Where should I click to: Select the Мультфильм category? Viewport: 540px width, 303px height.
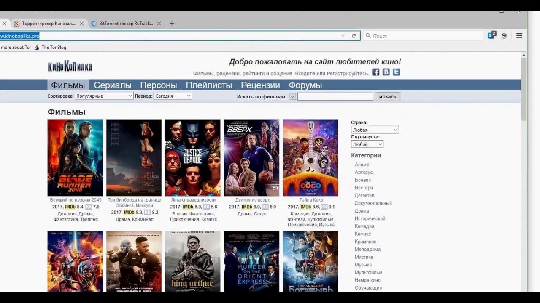[369, 272]
